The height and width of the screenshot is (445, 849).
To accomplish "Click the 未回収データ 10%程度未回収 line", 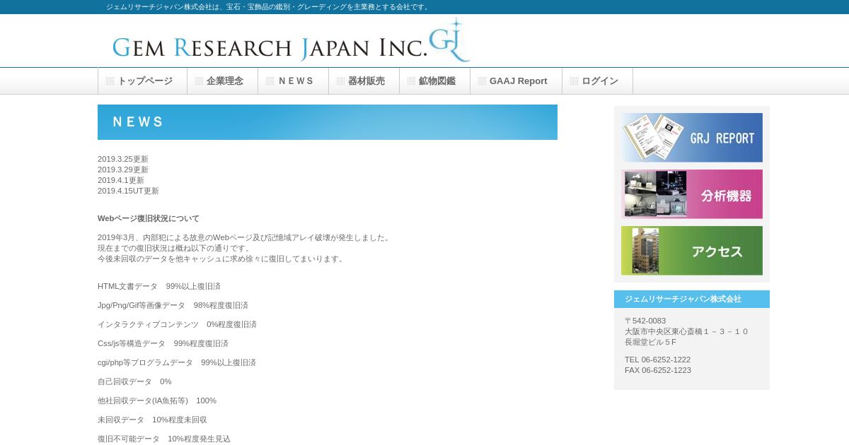I will coord(152,420).
